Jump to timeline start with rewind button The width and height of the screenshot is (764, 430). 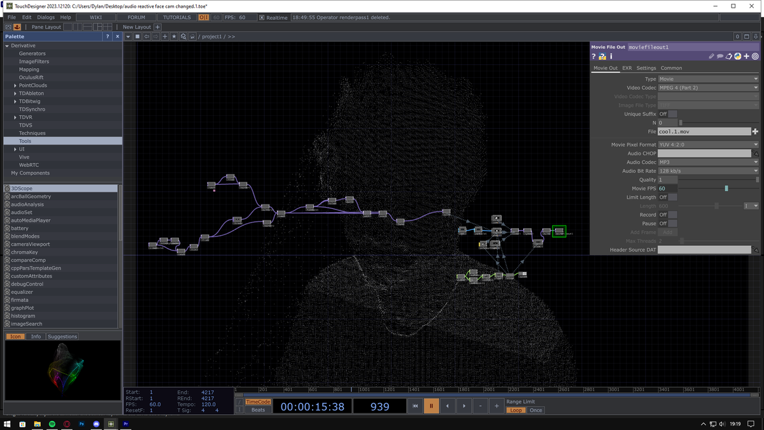(414, 406)
